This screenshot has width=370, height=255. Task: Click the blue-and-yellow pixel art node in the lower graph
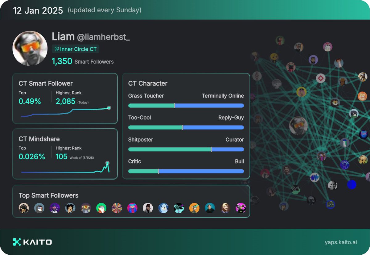[x=331, y=204]
